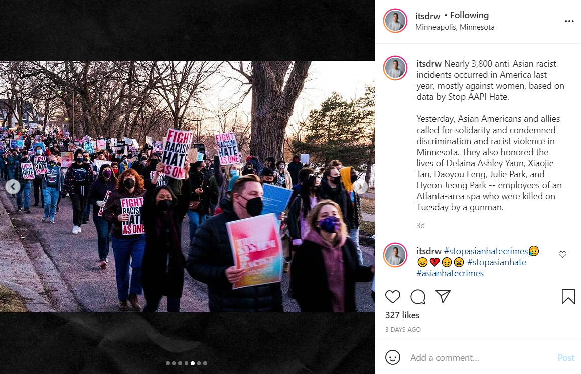Viewport: 581px width, 374px height.
Task: Toggle the Following status
Action: coord(469,15)
